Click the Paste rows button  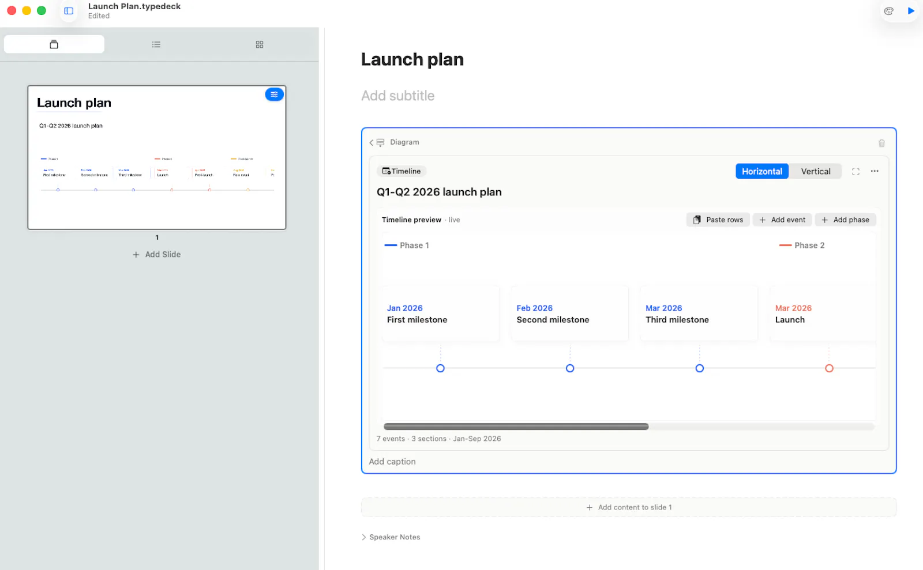pyautogui.click(x=718, y=220)
